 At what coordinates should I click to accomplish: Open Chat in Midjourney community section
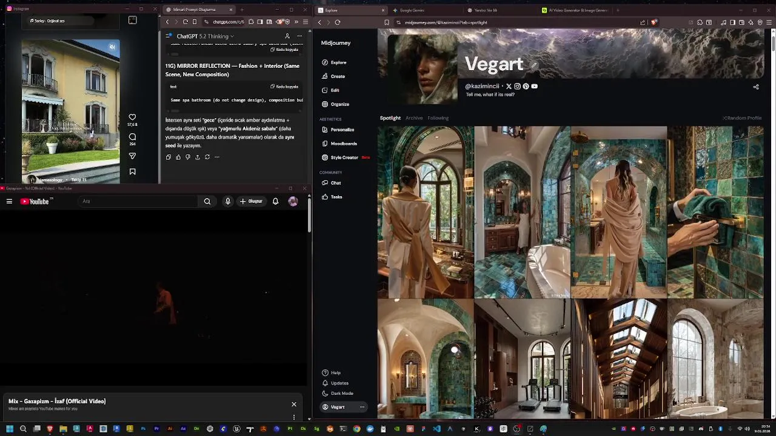331,183
